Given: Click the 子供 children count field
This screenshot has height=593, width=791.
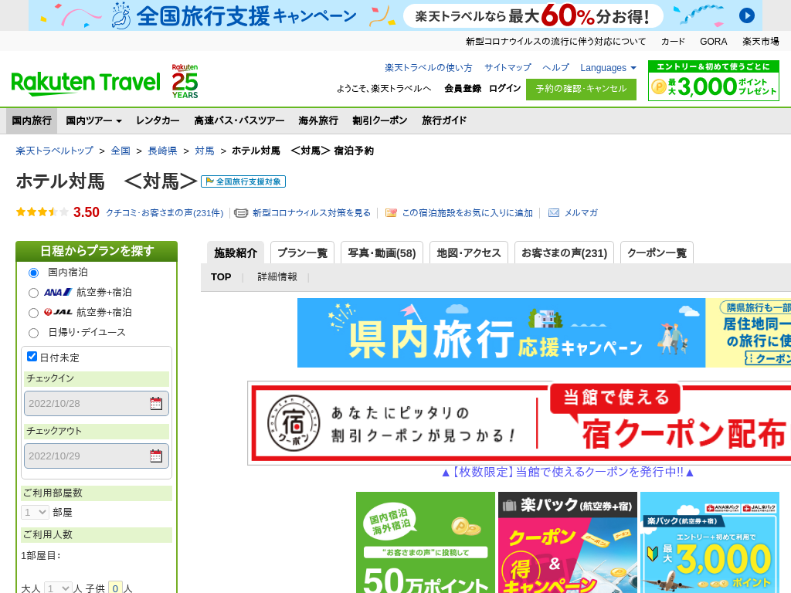Looking at the screenshot, I should coord(116,588).
